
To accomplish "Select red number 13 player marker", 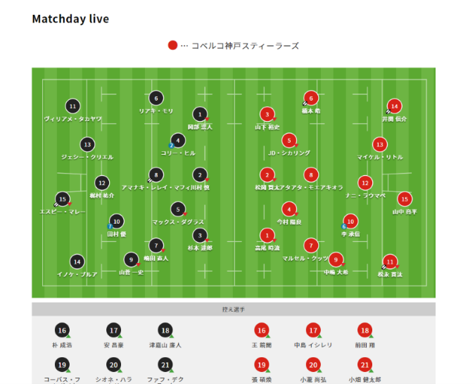I will [x=379, y=144].
